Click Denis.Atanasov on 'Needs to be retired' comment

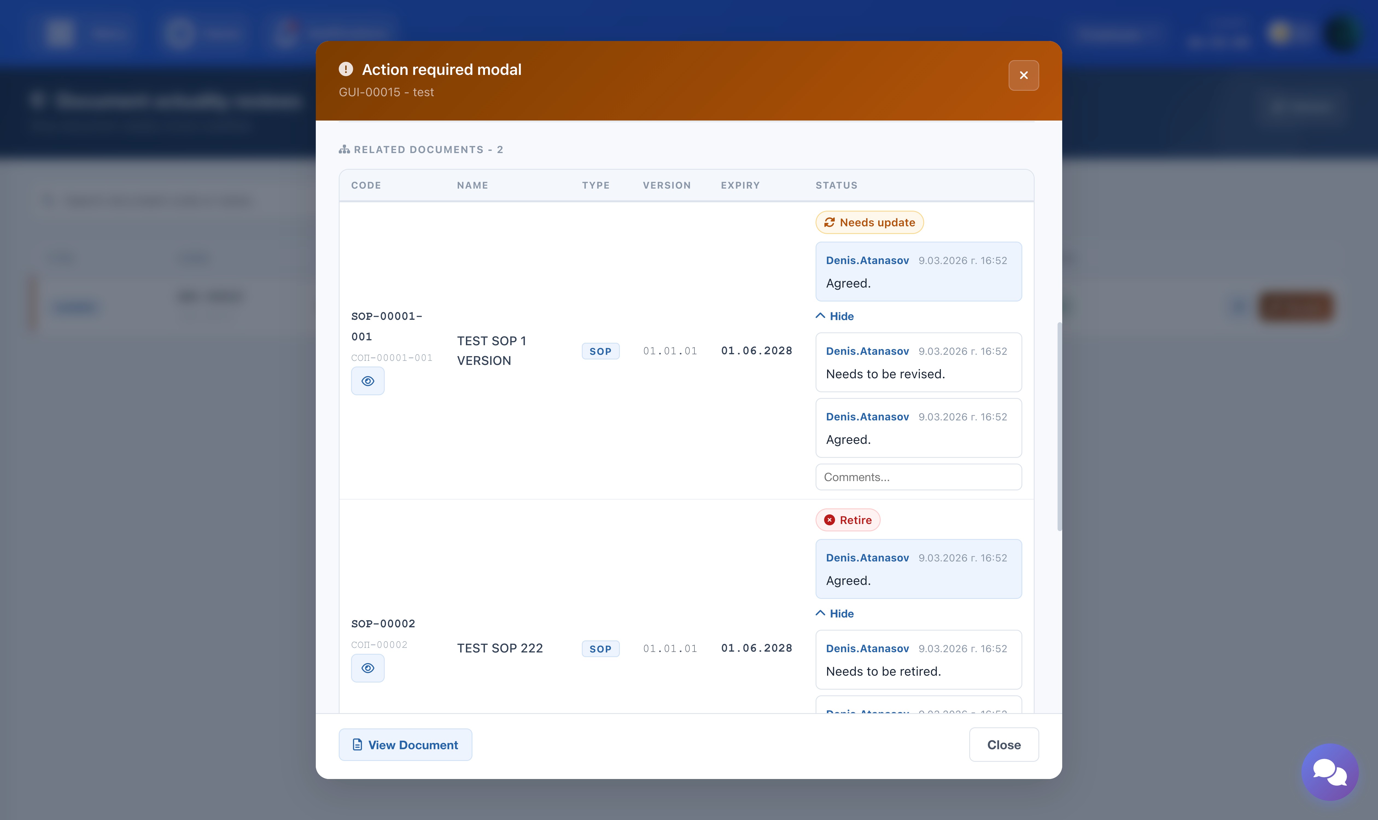coord(867,648)
